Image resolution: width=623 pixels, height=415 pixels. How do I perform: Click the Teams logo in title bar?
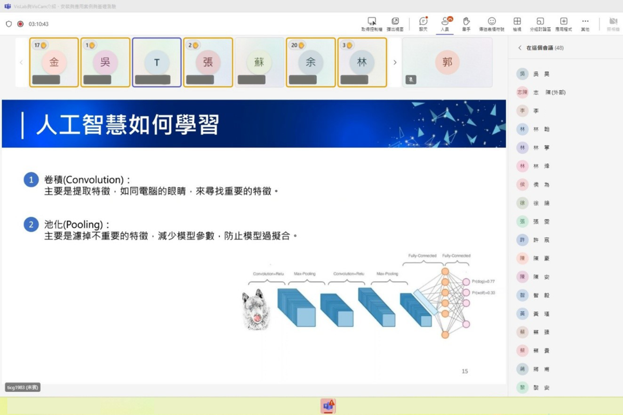[7, 6]
